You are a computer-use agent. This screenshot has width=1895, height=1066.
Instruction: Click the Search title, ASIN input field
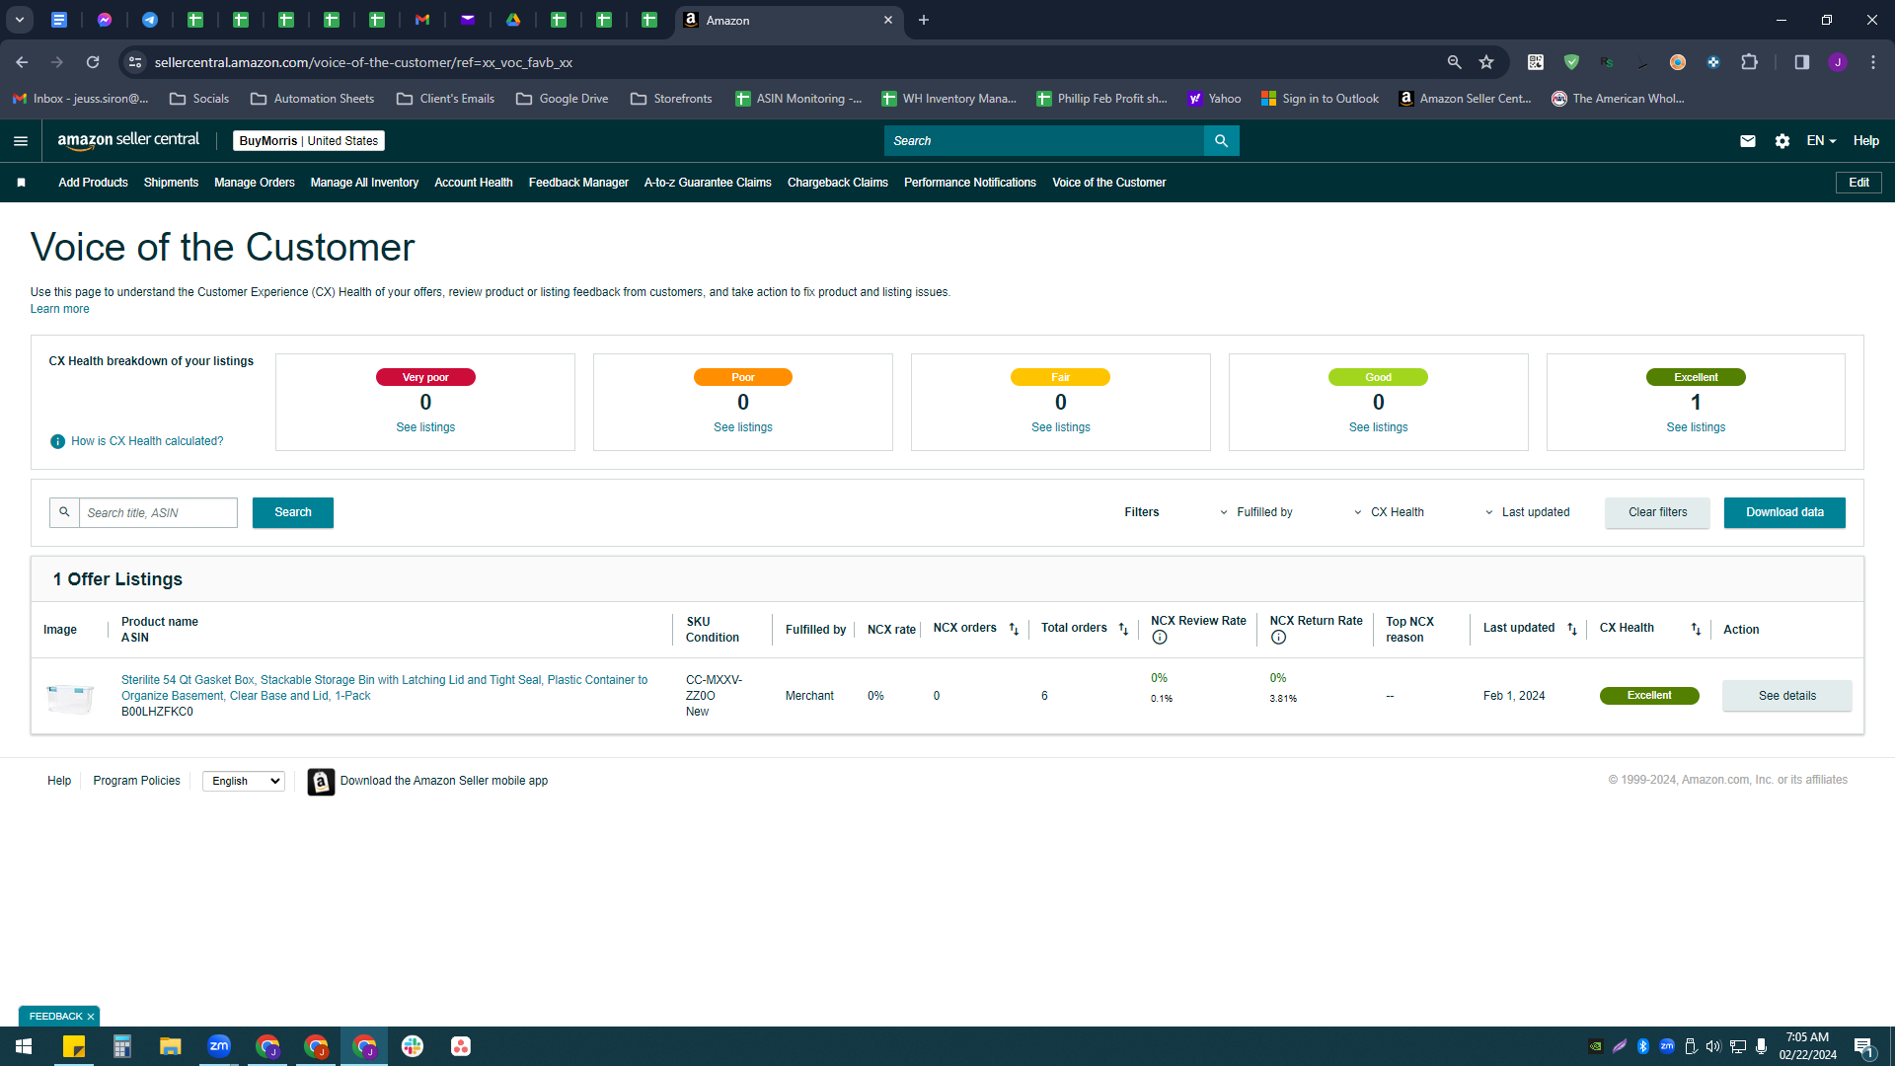point(158,513)
